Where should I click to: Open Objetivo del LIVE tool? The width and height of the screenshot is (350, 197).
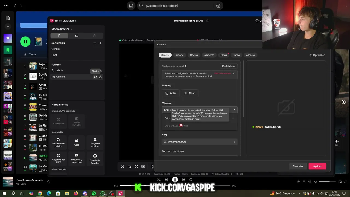58,158
